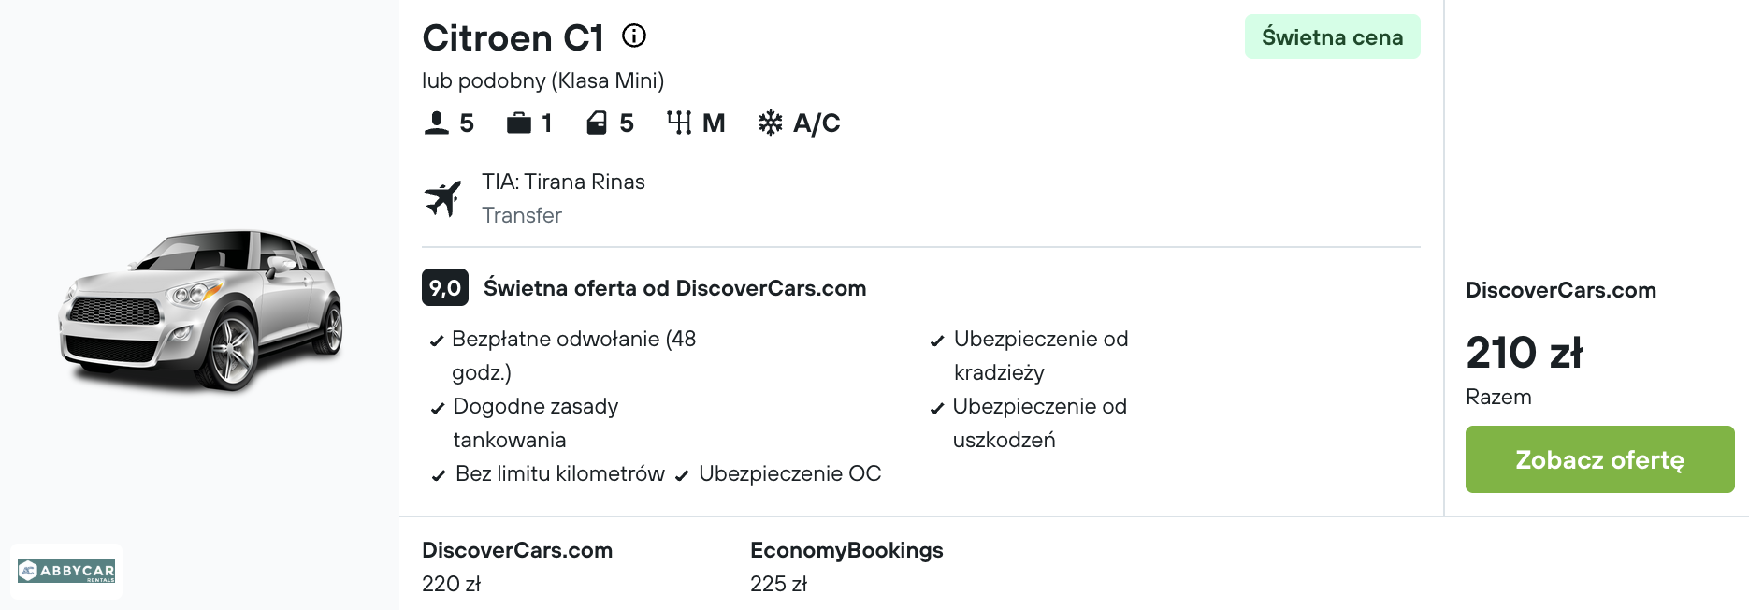Viewport: 1749px width, 610px height.
Task: Click the 9,0 rating badge
Action: (x=444, y=288)
